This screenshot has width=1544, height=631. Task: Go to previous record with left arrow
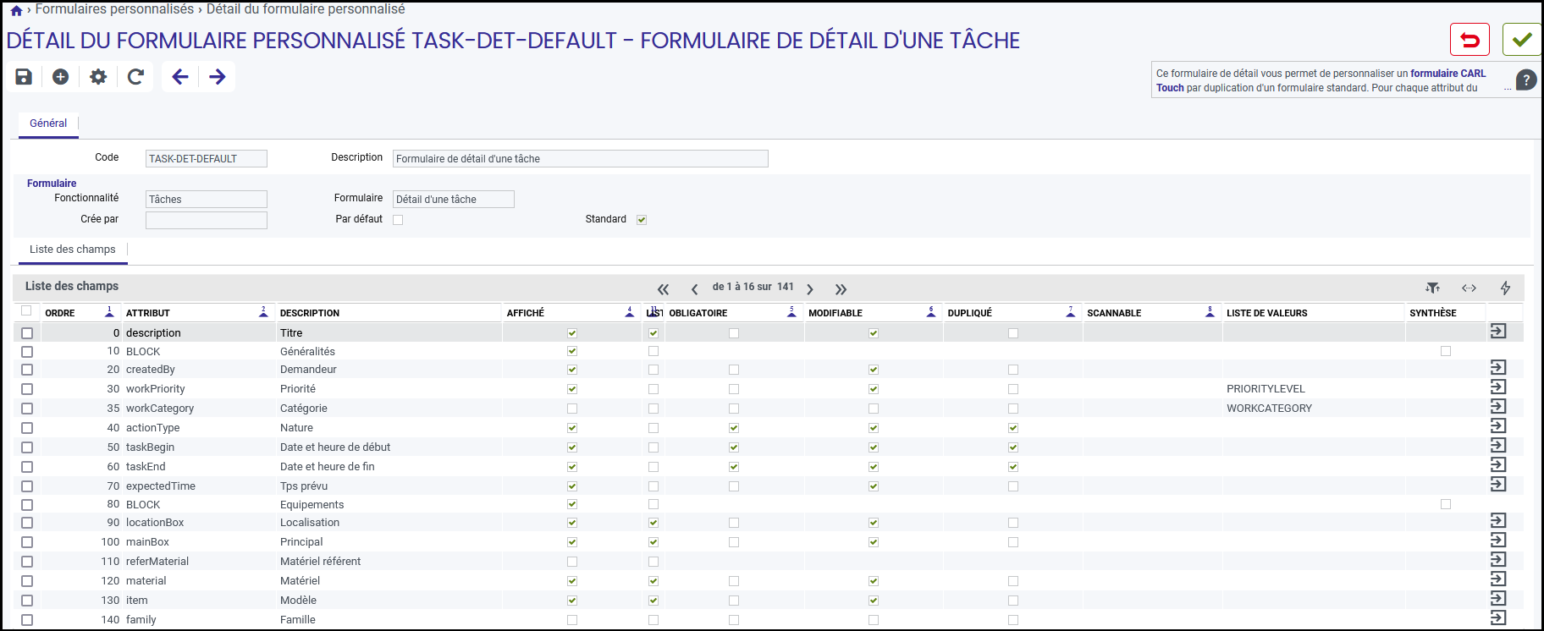[x=180, y=77]
